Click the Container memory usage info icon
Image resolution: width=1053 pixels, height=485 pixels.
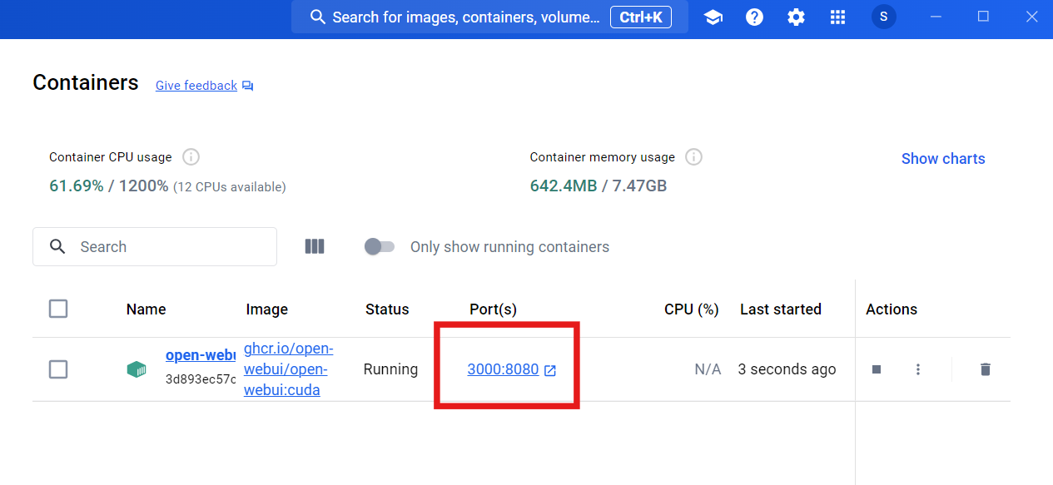point(693,157)
